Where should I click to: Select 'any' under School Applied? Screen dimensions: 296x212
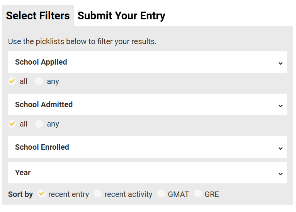39,81
